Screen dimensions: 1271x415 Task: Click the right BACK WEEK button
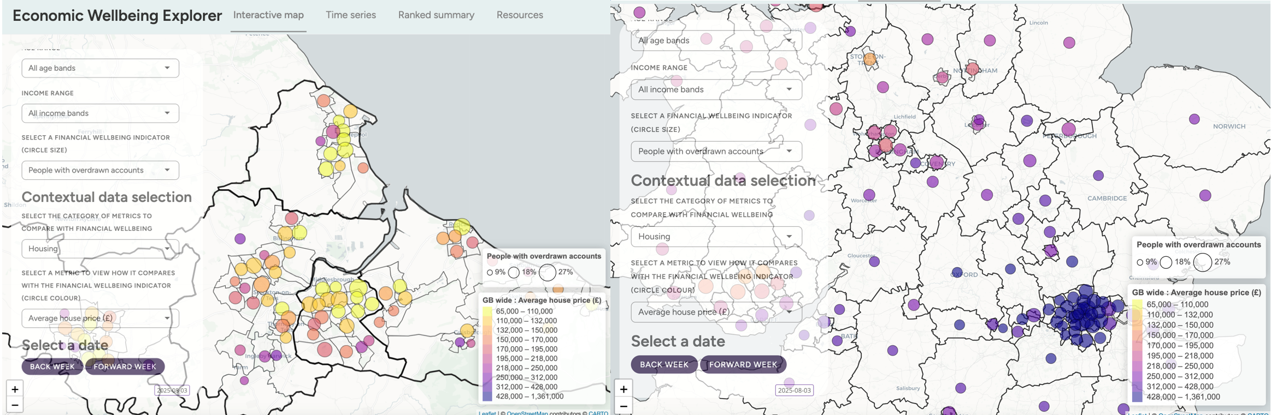pyautogui.click(x=664, y=364)
